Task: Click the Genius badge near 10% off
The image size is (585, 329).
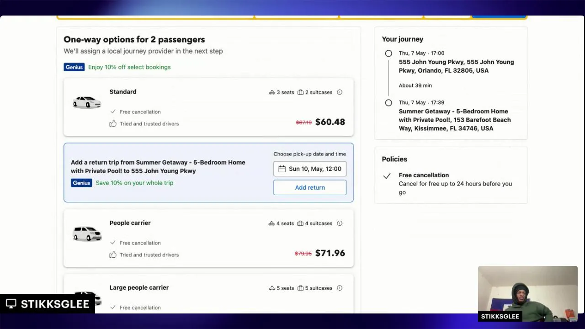Action: (74, 67)
